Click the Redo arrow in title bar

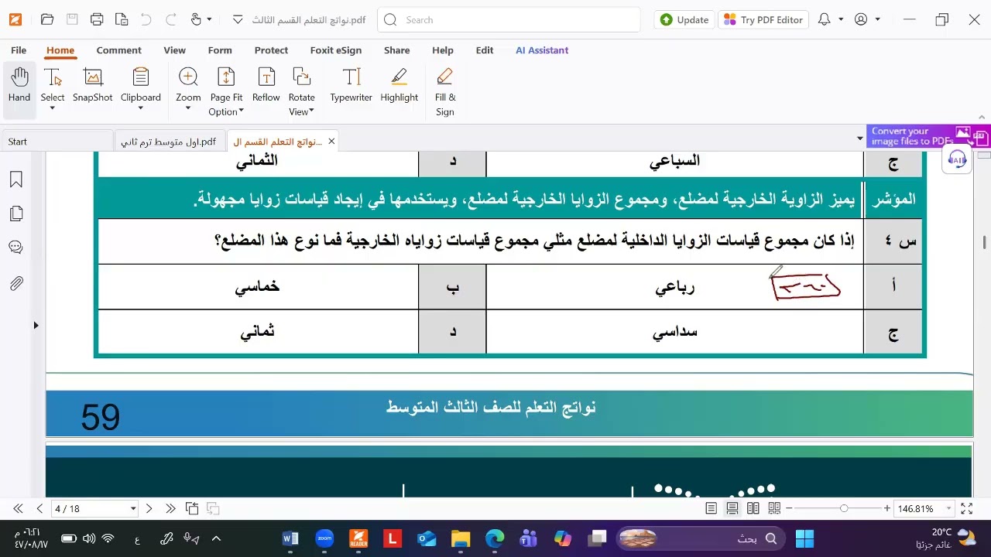click(171, 20)
